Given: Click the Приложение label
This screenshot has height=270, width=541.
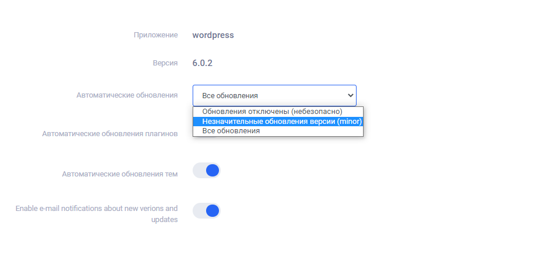Looking at the screenshot, I should point(156,35).
